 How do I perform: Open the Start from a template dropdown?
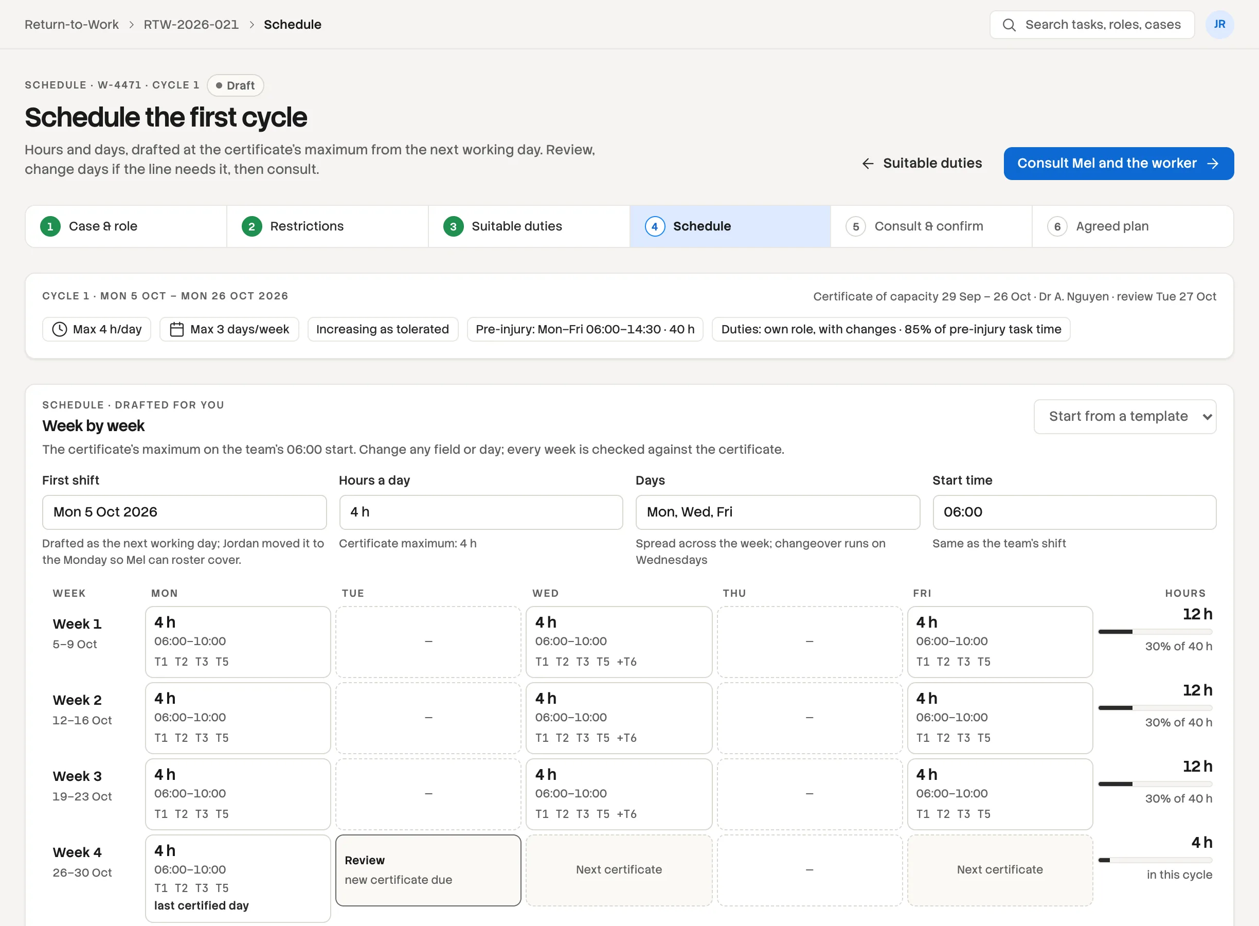1125,417
